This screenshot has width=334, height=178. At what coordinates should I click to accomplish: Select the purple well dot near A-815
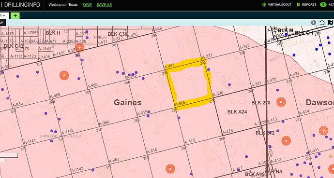149,112
